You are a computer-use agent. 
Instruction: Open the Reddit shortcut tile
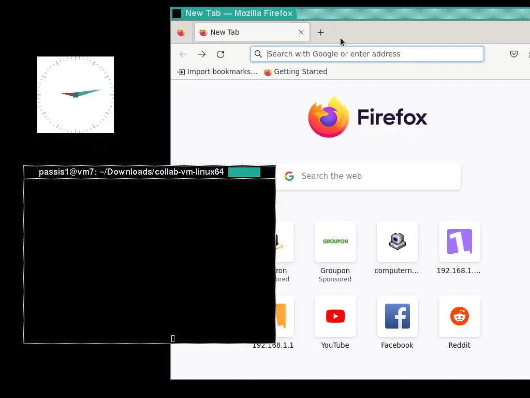460,317
